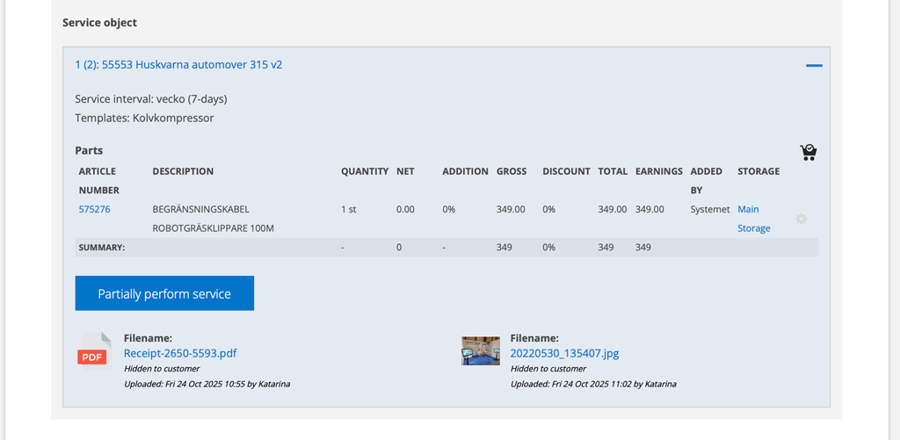Open the gear settings icon for part 575276
Image resolution: width=900 pixels, height=440 pixels.
tap(801, 219)
